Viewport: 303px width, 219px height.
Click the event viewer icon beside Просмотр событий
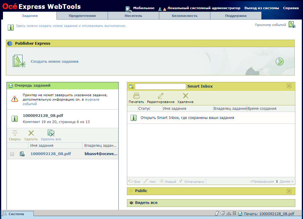292,25
